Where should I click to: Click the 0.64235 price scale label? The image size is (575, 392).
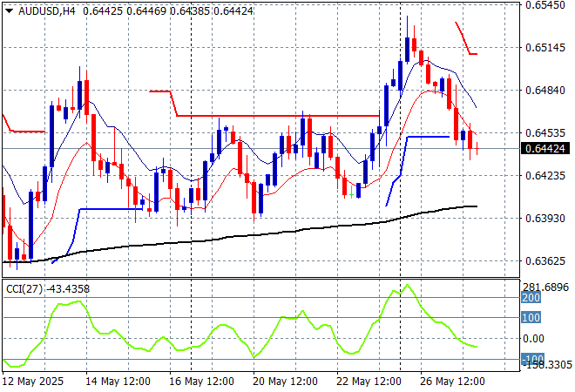545,176
